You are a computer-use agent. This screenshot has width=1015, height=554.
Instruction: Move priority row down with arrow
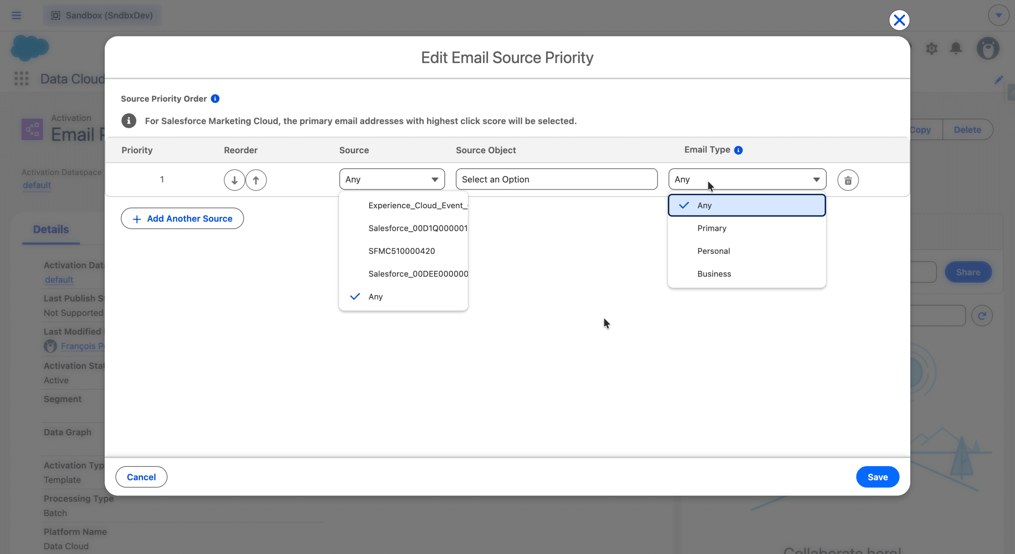click(234, 180)
